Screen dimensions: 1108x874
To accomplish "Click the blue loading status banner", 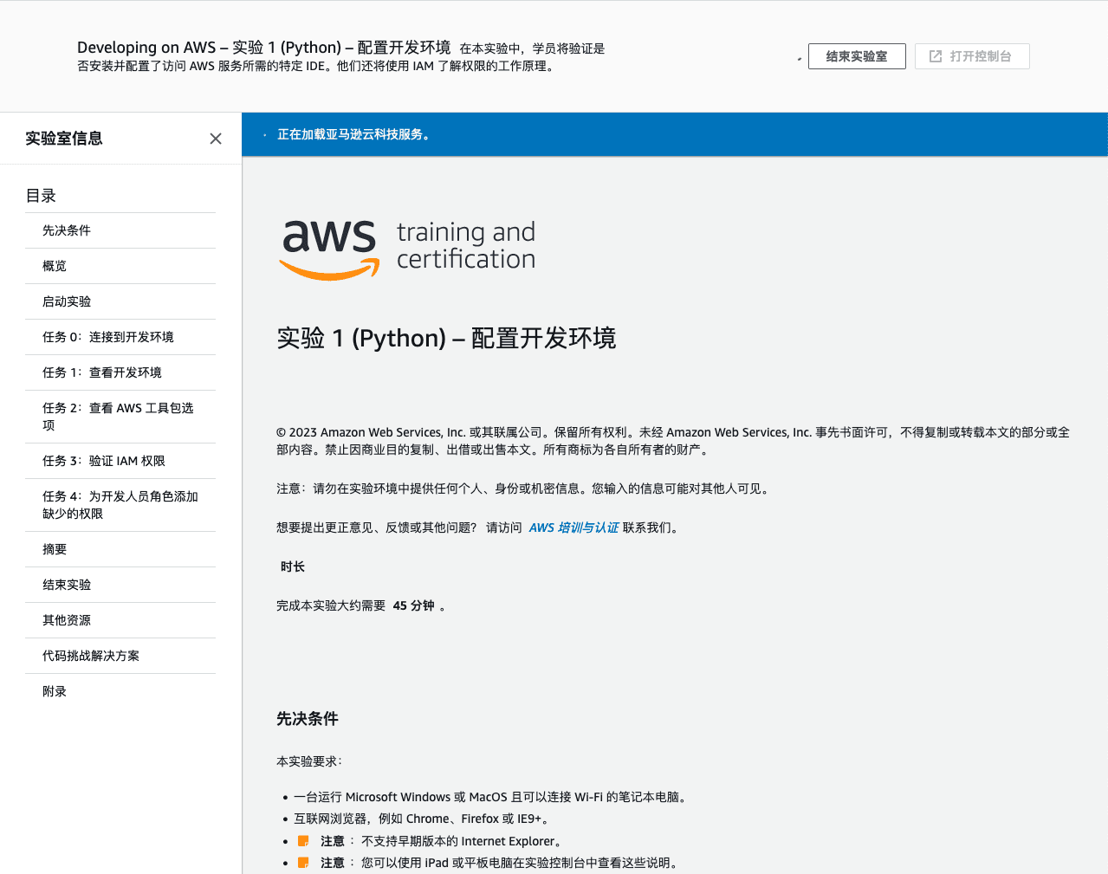I will click(674, 134).
